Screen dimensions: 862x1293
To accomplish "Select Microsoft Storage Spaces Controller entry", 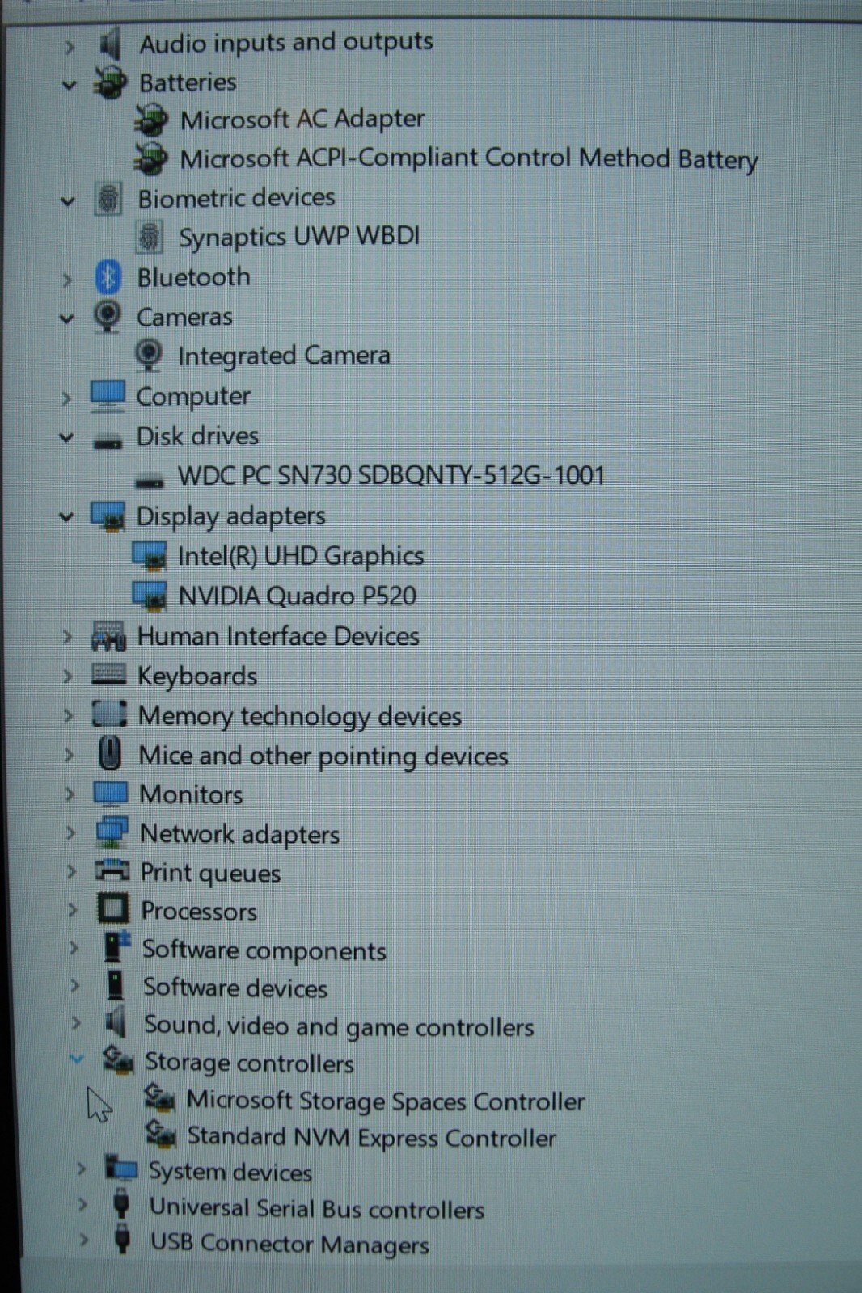I will (x=385, y=1101).
